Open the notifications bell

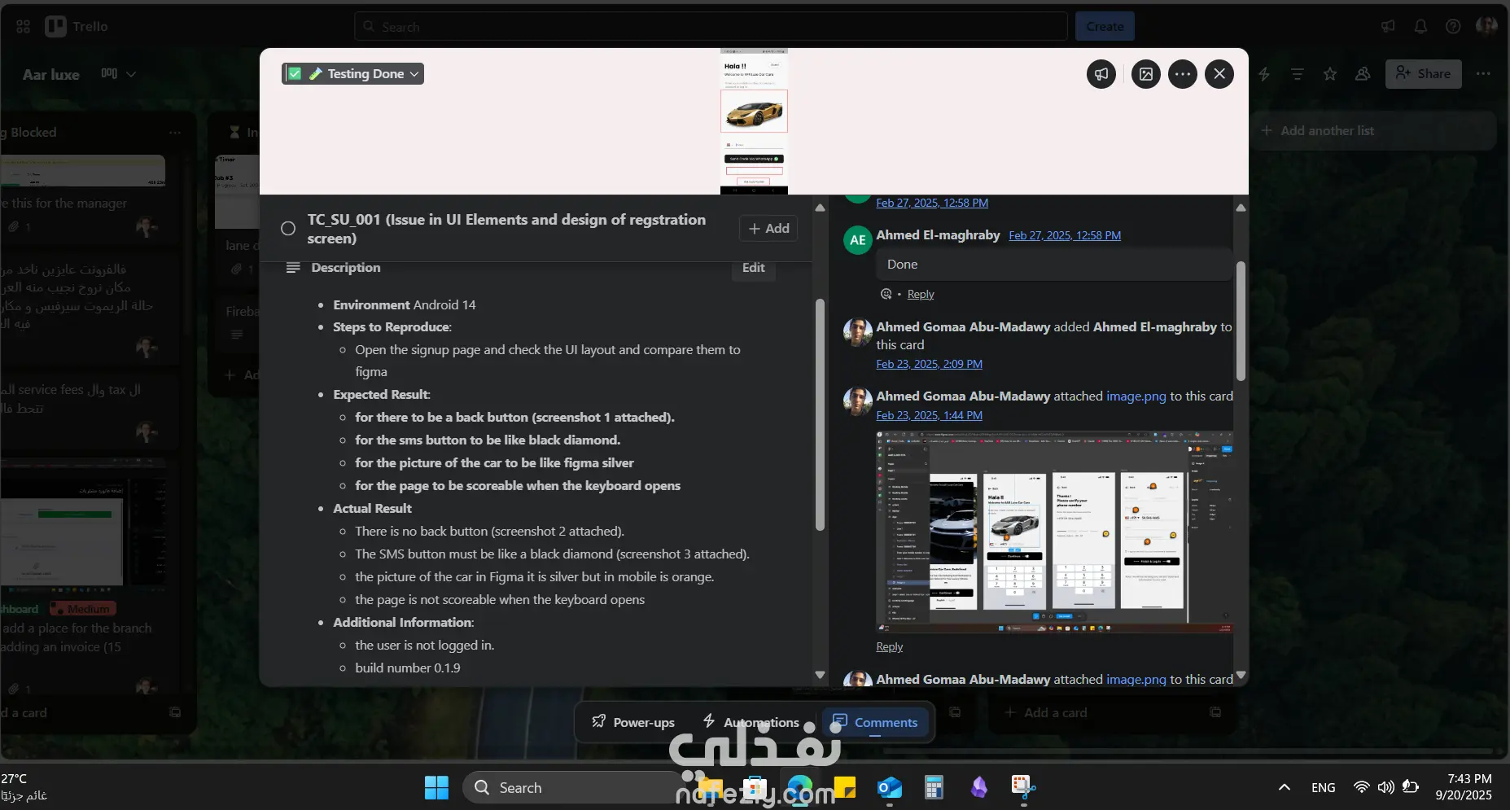[1420, 27]
